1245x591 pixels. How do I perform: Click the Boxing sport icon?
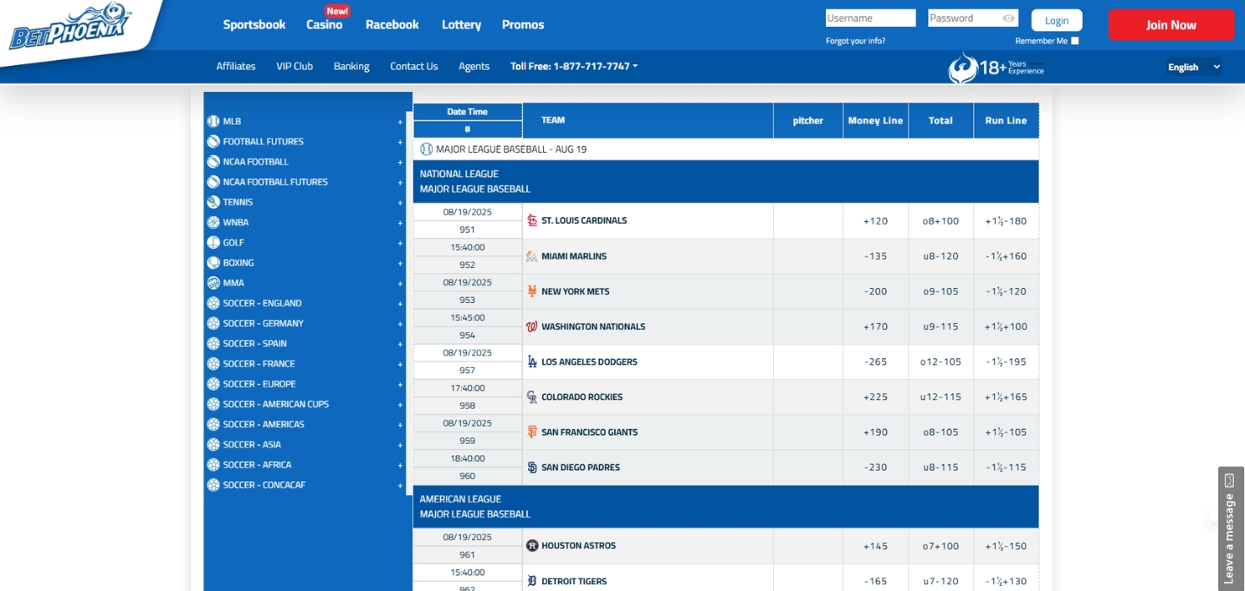(213, 263)
